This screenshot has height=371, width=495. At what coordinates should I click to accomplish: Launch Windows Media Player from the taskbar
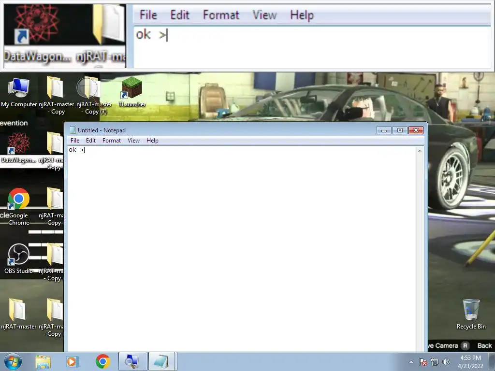coord(73,362)
